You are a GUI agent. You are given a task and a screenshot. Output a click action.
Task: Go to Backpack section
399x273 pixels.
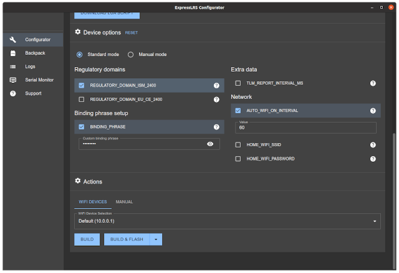(33, 53)
